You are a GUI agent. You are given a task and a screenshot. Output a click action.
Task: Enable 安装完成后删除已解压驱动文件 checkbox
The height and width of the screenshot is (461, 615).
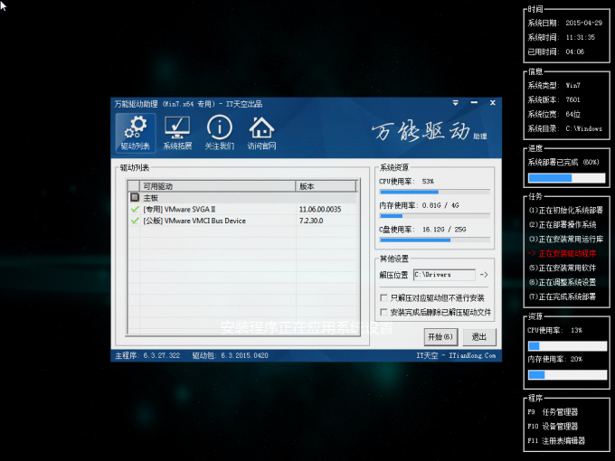click(384, 313)
